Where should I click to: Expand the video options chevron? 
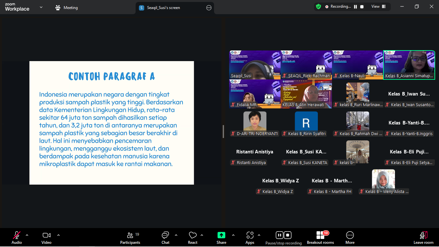click(58, 235)
